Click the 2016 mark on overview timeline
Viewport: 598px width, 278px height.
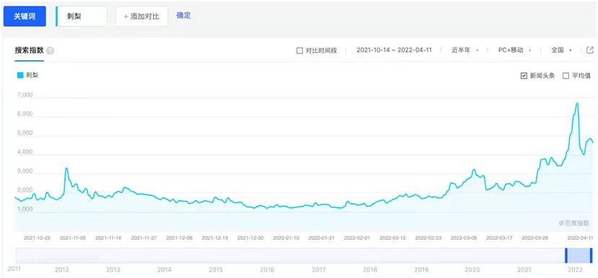(x=267, y=269)
